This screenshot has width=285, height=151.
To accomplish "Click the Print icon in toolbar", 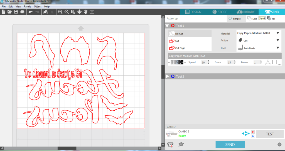I will click(x=22, y=12).
